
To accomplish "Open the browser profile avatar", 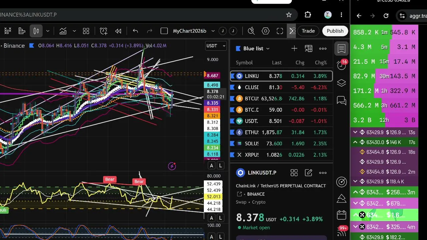I will pos(328,15).
